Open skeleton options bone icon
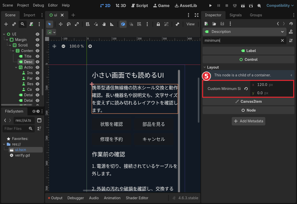Screen dimensions: 297x204 177,24
